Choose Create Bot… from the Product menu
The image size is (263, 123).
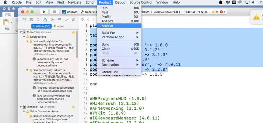tap(119, 72)
